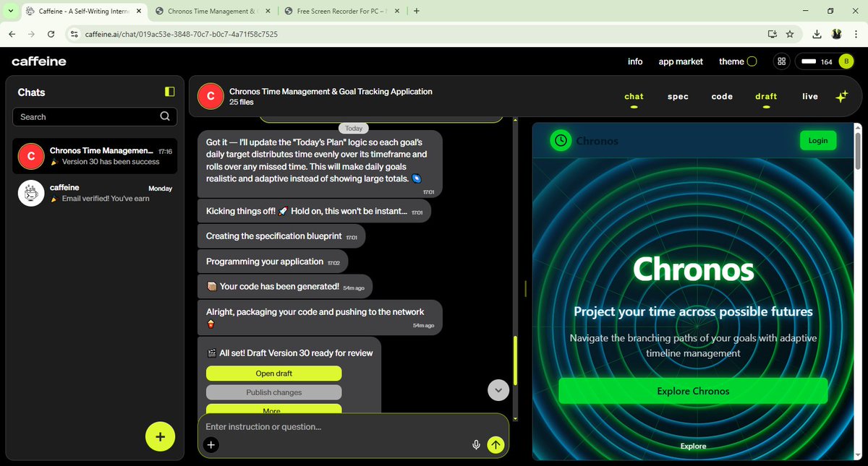
Task: Collapse the Chats sidebar panel
Action: pos(169,92)
